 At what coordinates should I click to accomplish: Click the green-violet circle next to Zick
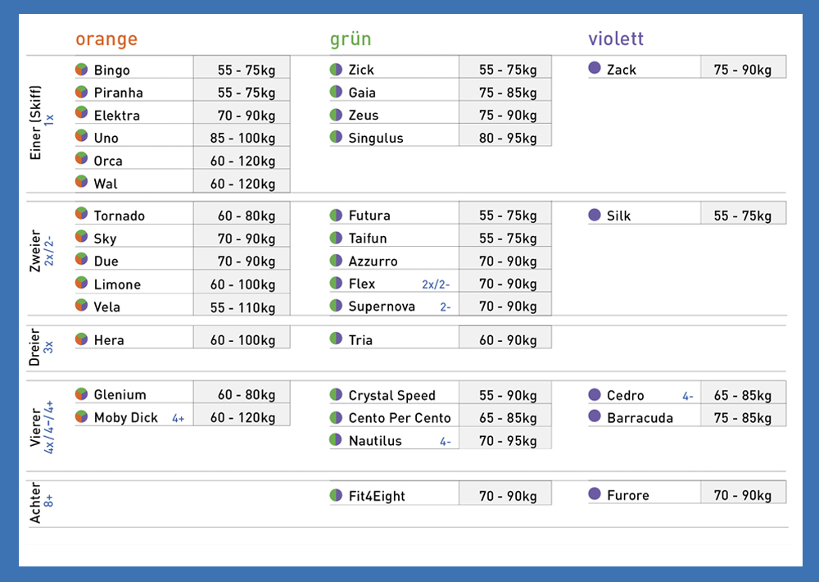tap(336, 70)
